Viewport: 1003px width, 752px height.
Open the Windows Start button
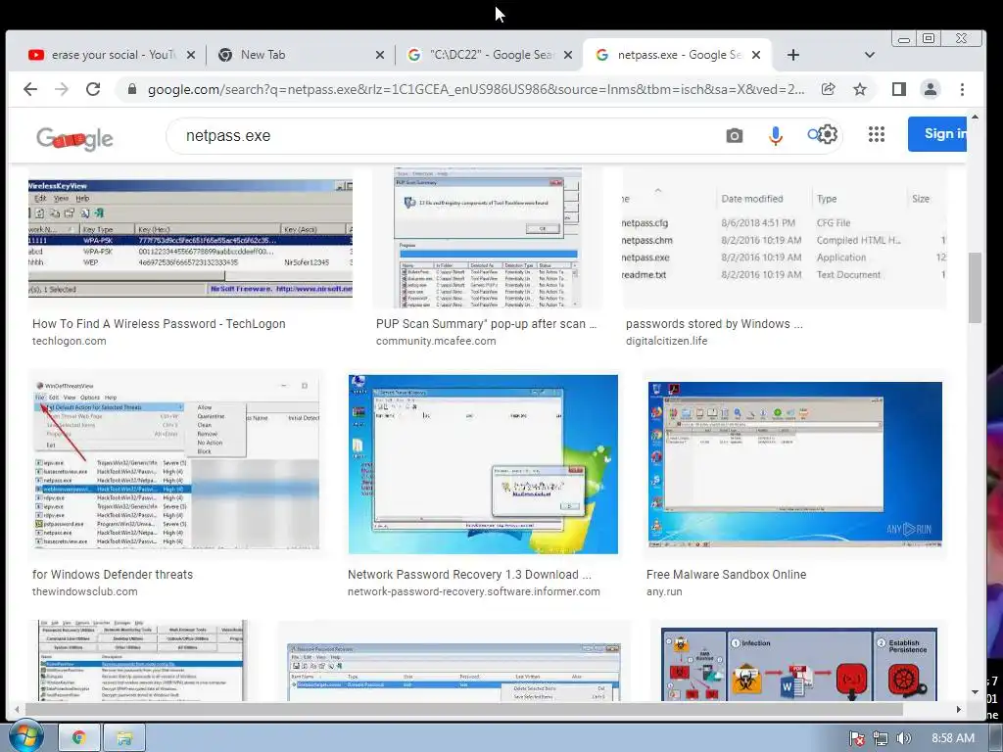(x=25, y=736)
